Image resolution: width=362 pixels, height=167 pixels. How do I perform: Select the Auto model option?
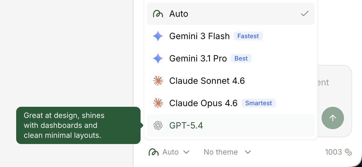pos(231,14)
